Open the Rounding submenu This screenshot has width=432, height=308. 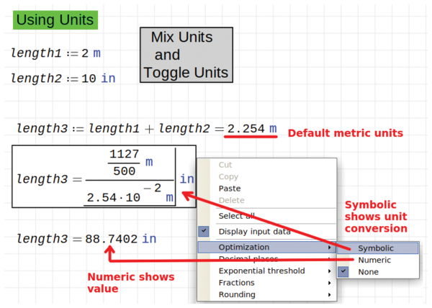click(237, 294)
